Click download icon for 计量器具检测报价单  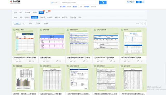click(71, 61)
